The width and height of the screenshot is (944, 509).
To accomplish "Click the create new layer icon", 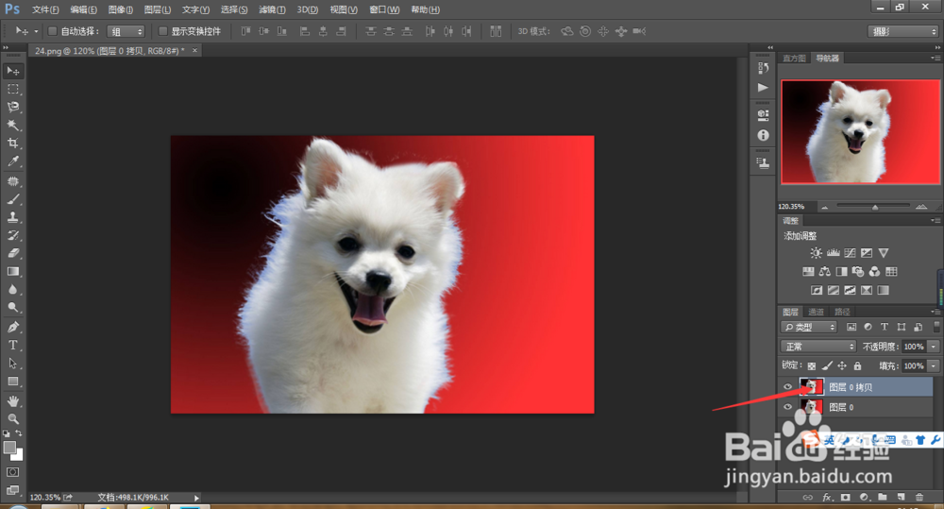I will (901, 497).
